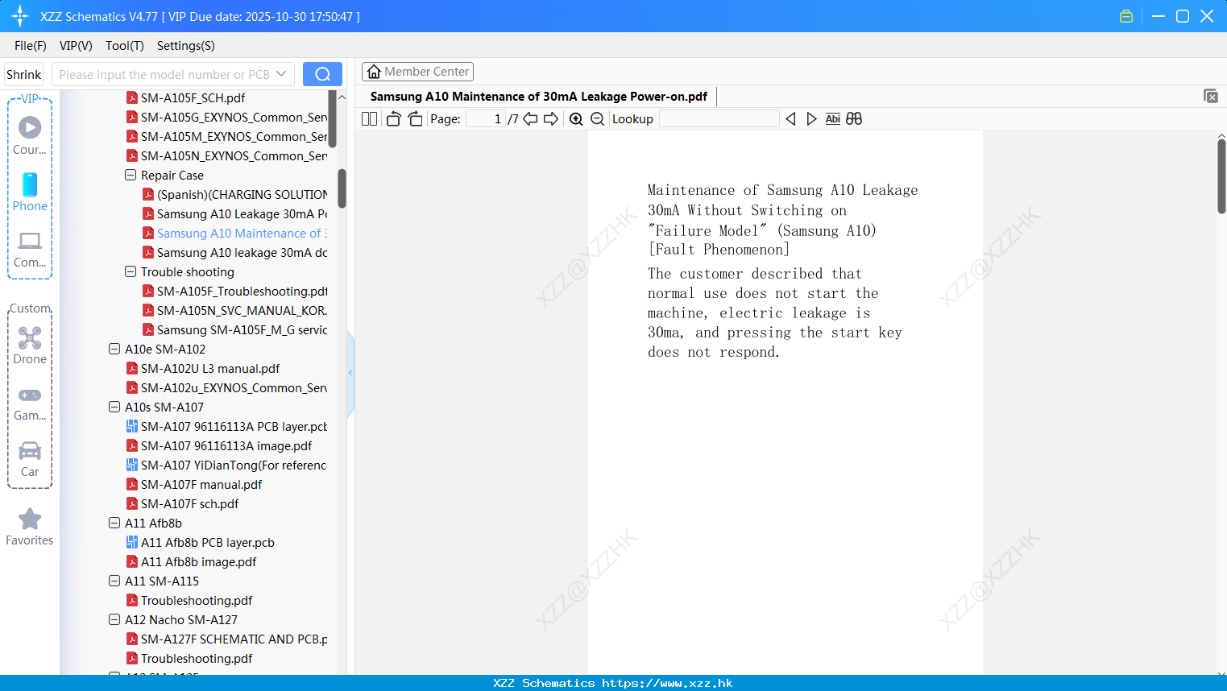Viewport: 1227px width, 691px height.
Task: Toggle two-page view layout icon
Action: pyautogui.click(x=370, y=118)
